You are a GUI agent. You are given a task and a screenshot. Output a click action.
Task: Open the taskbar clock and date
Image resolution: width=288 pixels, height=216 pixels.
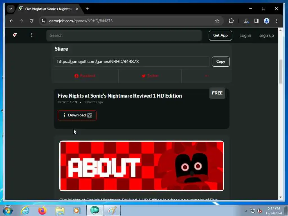(x=274, y=211)
